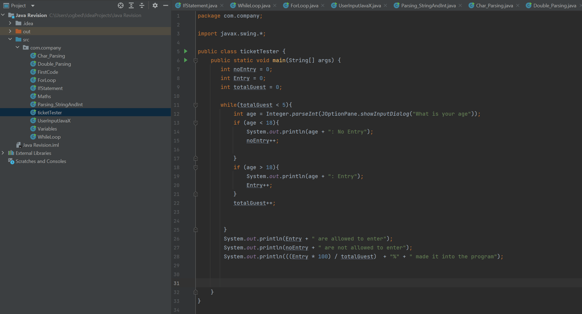Switch to WhileLoop.java tab

254,6
